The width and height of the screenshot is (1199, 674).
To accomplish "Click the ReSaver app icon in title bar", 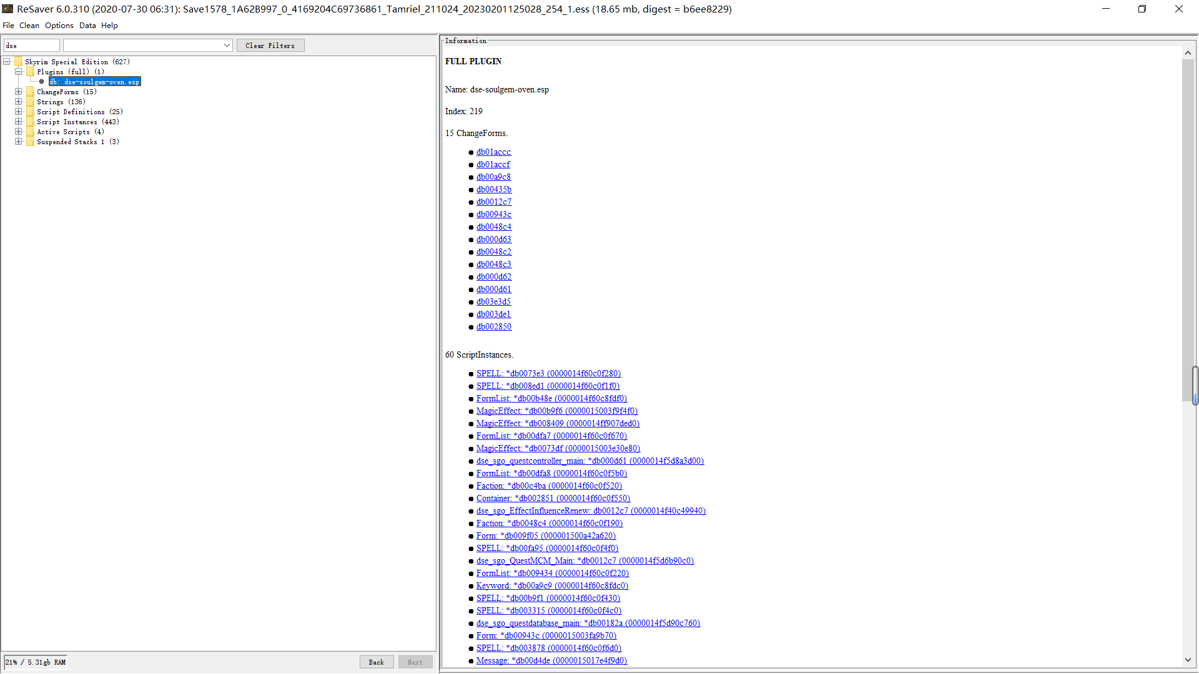I will (x=7, y=9).
